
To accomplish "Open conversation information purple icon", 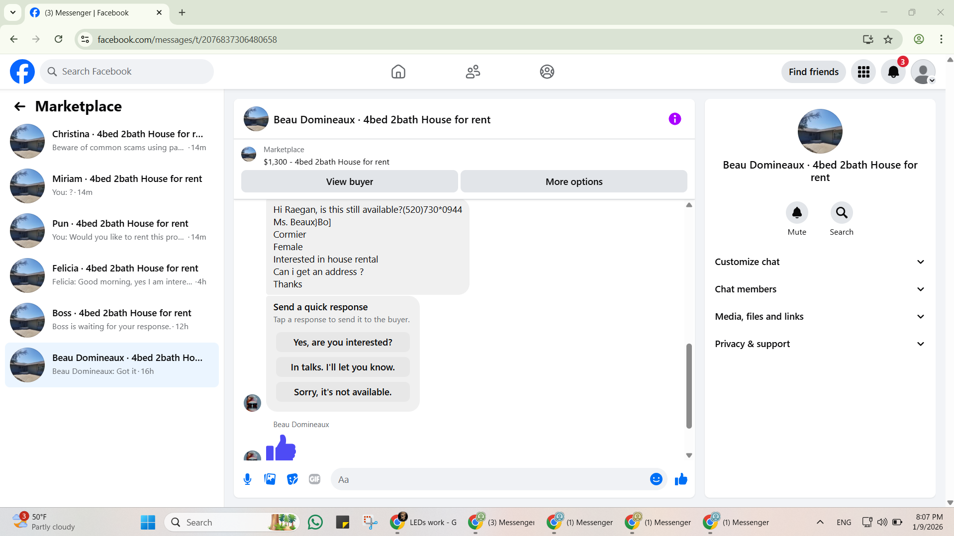I will [x=674, y=119].
